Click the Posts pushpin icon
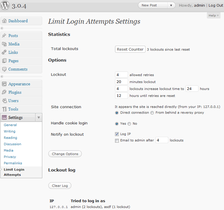 4,35
